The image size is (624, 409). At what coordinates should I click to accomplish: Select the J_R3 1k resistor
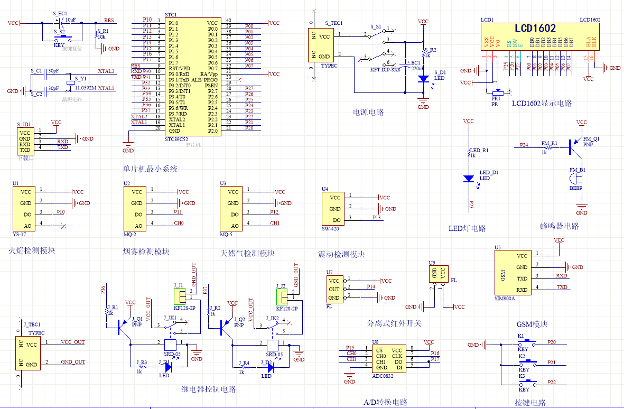142,367
